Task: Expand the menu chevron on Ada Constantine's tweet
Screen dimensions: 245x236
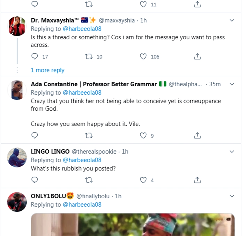Action: pos(232,84)
